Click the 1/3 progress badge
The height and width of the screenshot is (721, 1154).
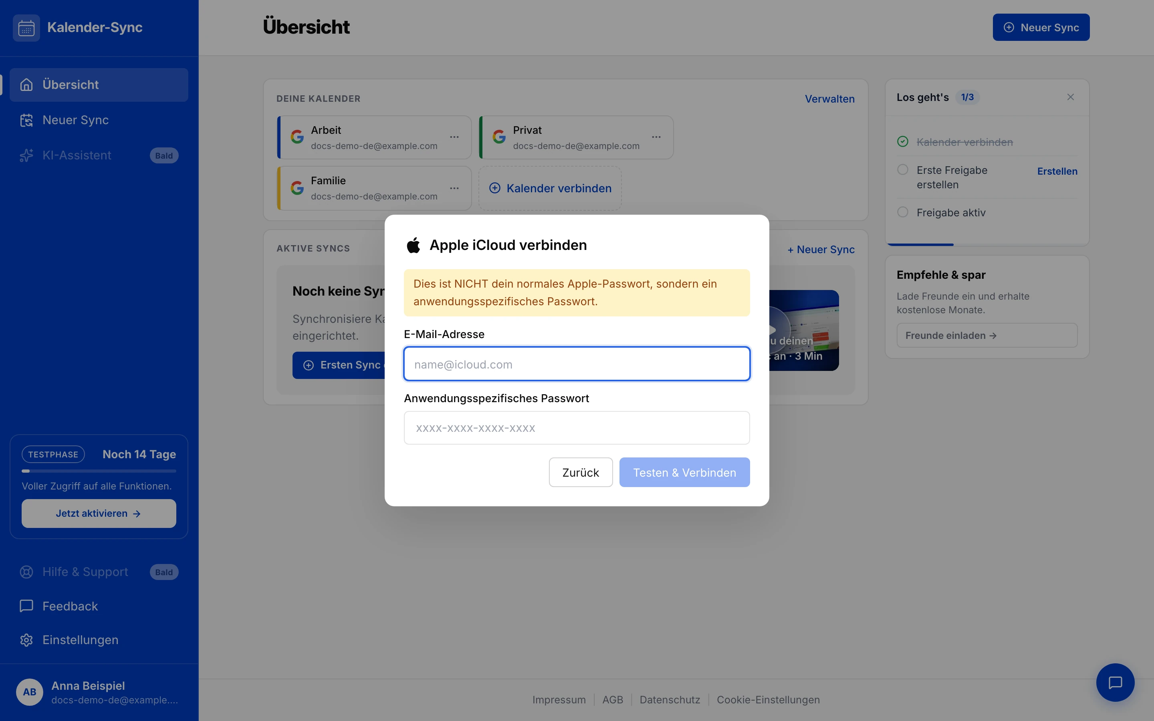point(967,97)
